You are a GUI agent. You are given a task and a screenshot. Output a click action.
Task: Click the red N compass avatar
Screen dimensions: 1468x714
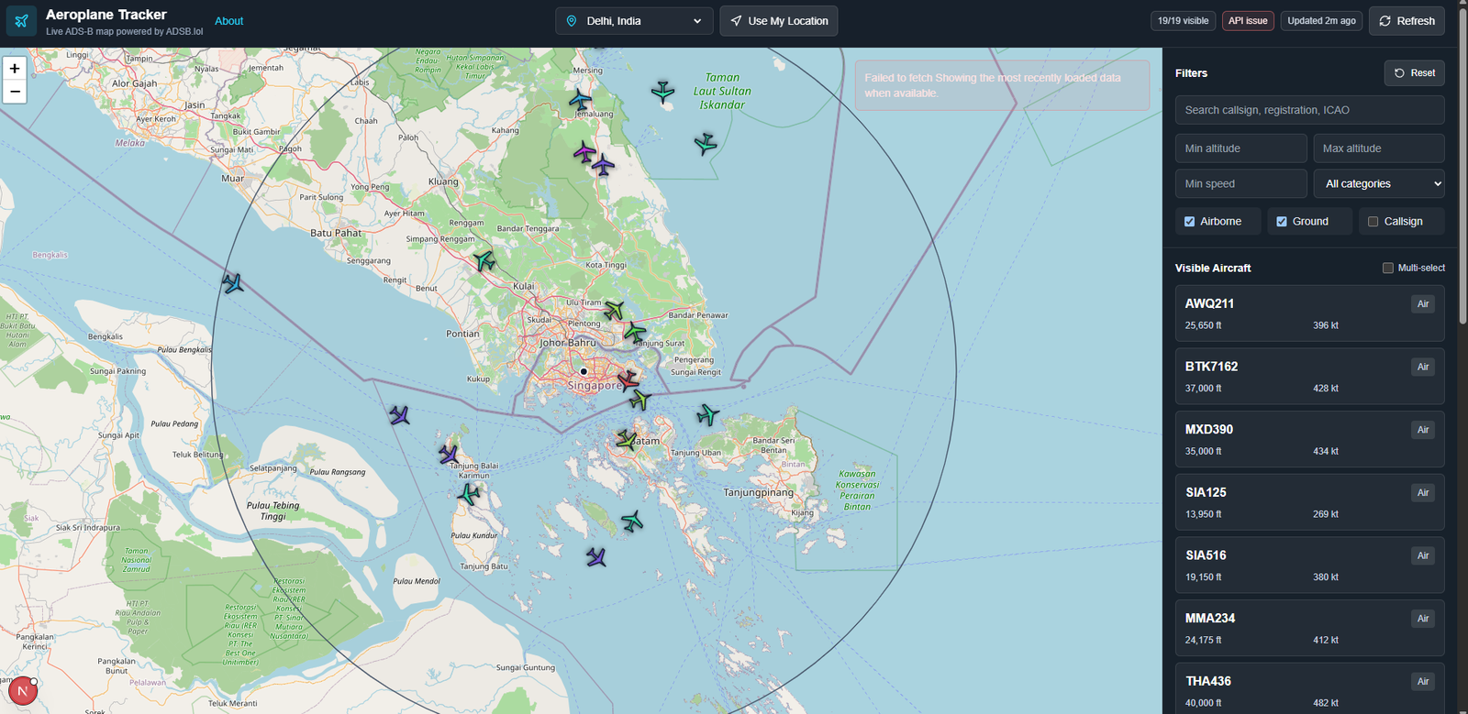tap(22, 691)
